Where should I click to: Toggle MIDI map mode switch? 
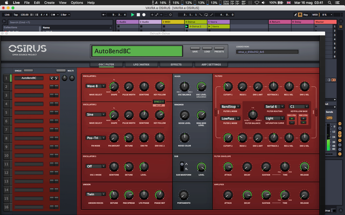coord(315,15)
